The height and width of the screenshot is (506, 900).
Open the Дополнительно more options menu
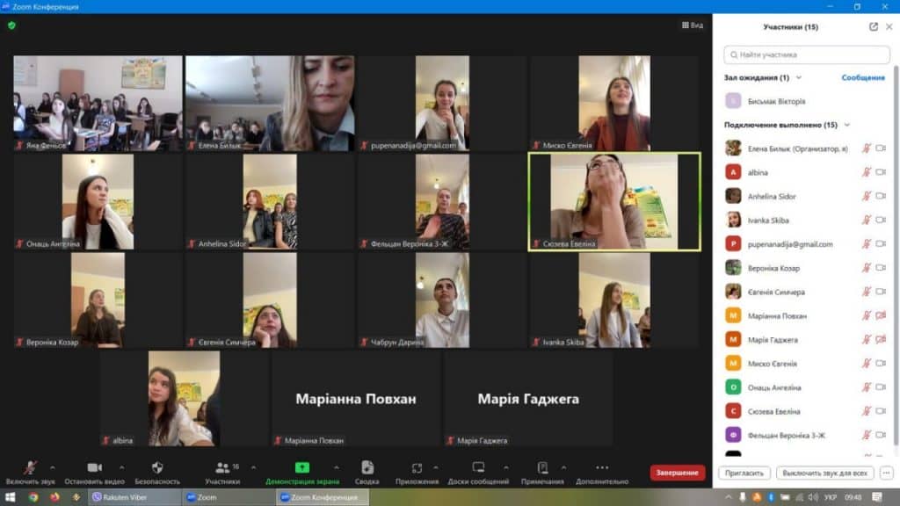(x=602, y=468)
